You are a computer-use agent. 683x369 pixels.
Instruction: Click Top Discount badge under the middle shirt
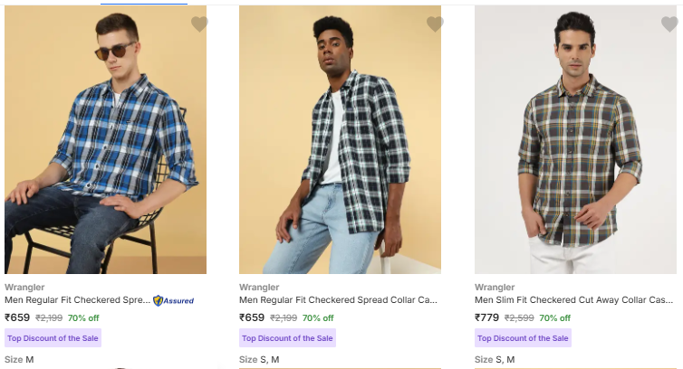coord(287,338)
